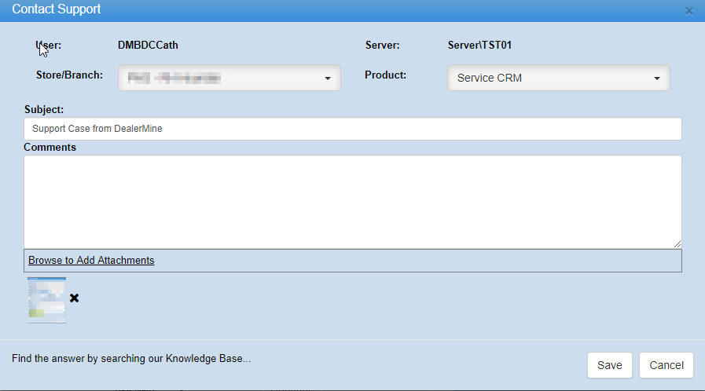Click the Store/Branch label

(69, 75)
